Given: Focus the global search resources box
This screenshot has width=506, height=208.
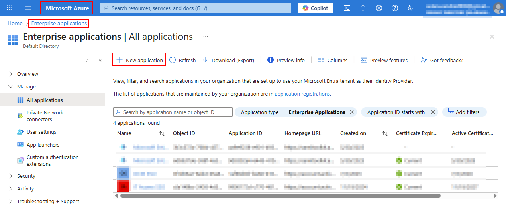Looking at the screenshot, I should pos(196,8).
